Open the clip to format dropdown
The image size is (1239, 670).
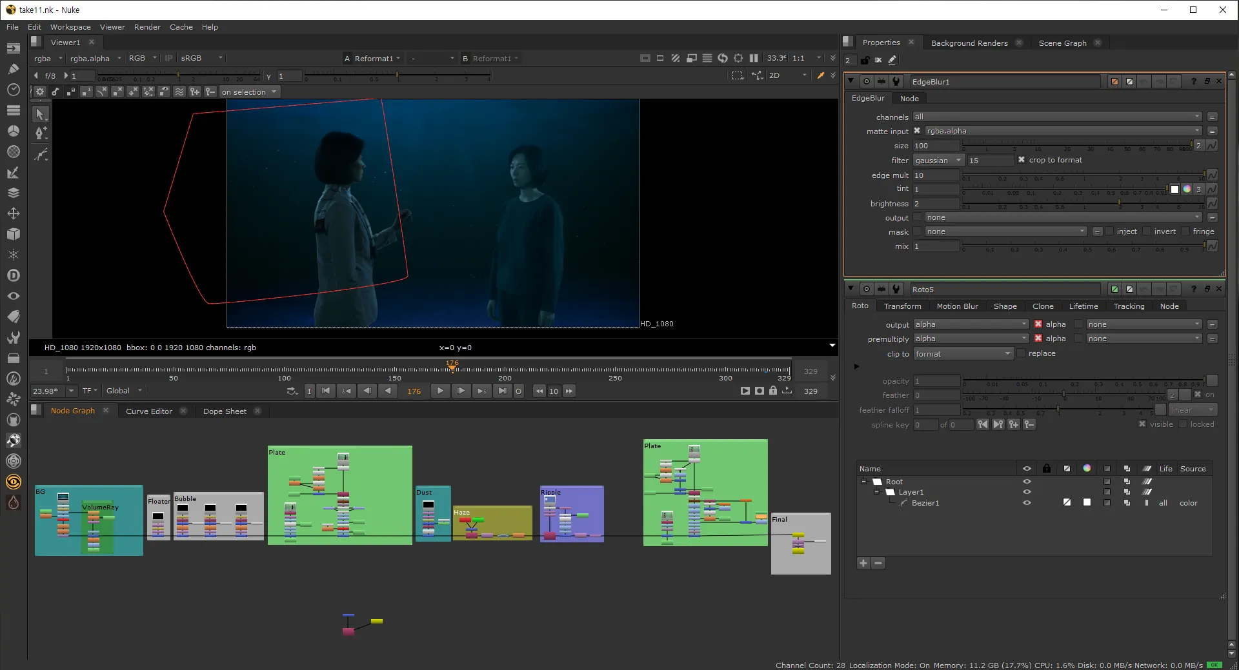(x=963, y=354)
